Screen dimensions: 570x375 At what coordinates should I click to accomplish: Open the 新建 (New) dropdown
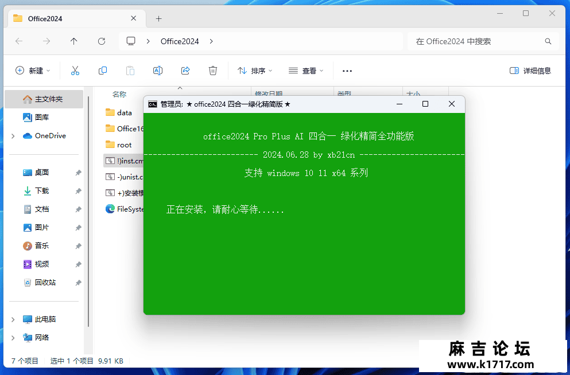pyautogui.click(x=33, y=71)
